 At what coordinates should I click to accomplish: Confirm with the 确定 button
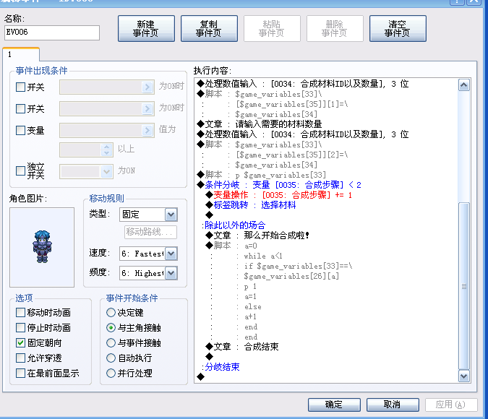(x=334, y=405)
